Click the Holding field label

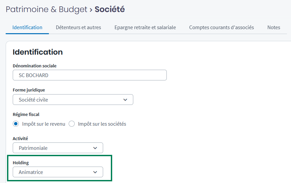coord(21,163)
